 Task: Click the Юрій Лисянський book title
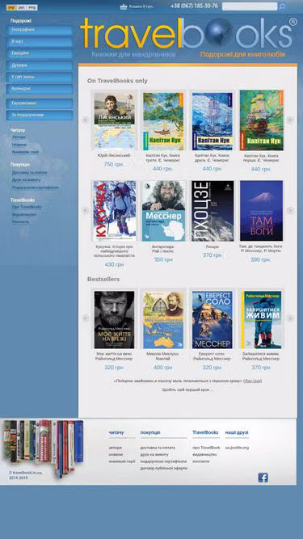(x=114, y=156)
